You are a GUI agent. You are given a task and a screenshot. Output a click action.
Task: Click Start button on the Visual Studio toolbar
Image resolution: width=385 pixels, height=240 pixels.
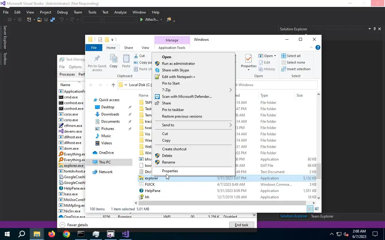pos(142,19)
